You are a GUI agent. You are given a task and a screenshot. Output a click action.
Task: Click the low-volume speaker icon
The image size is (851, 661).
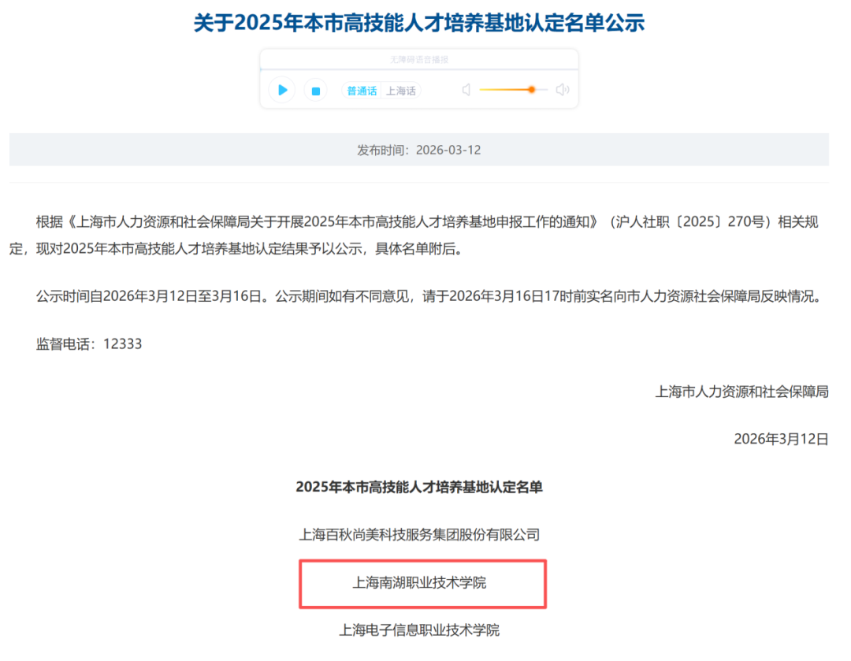[466, 90]
